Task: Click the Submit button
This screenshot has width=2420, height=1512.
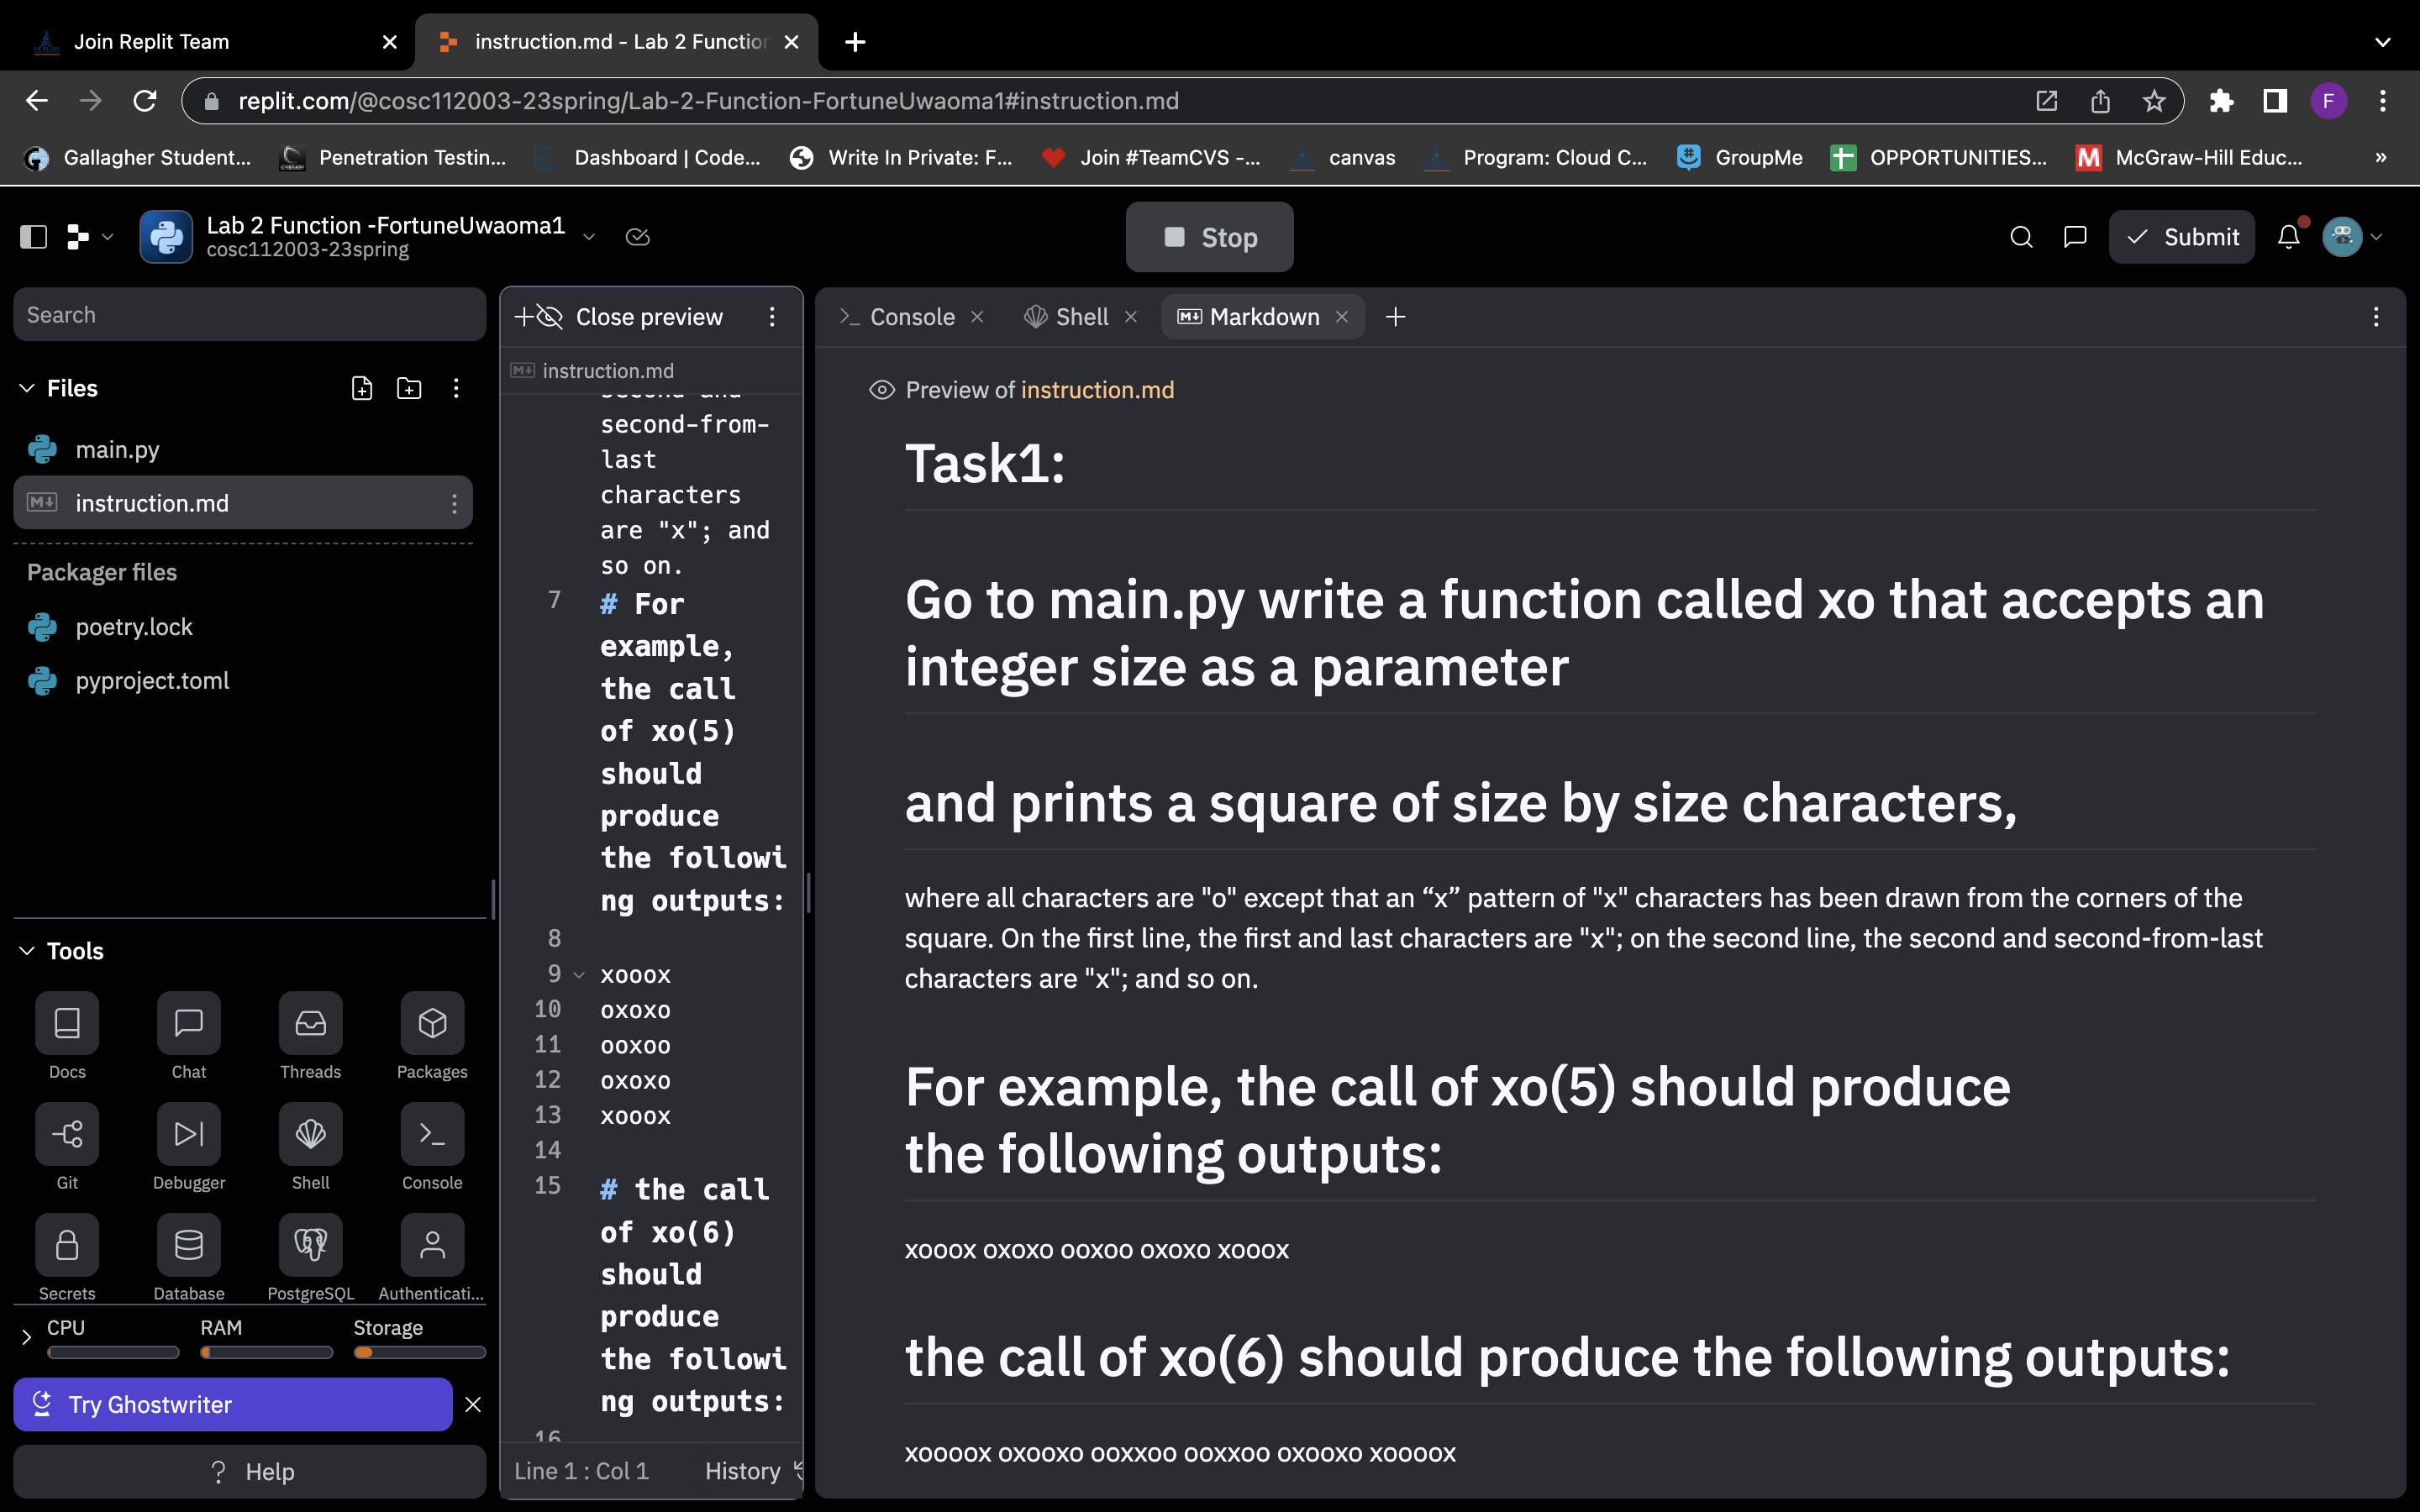Action: coord(2183,236)
